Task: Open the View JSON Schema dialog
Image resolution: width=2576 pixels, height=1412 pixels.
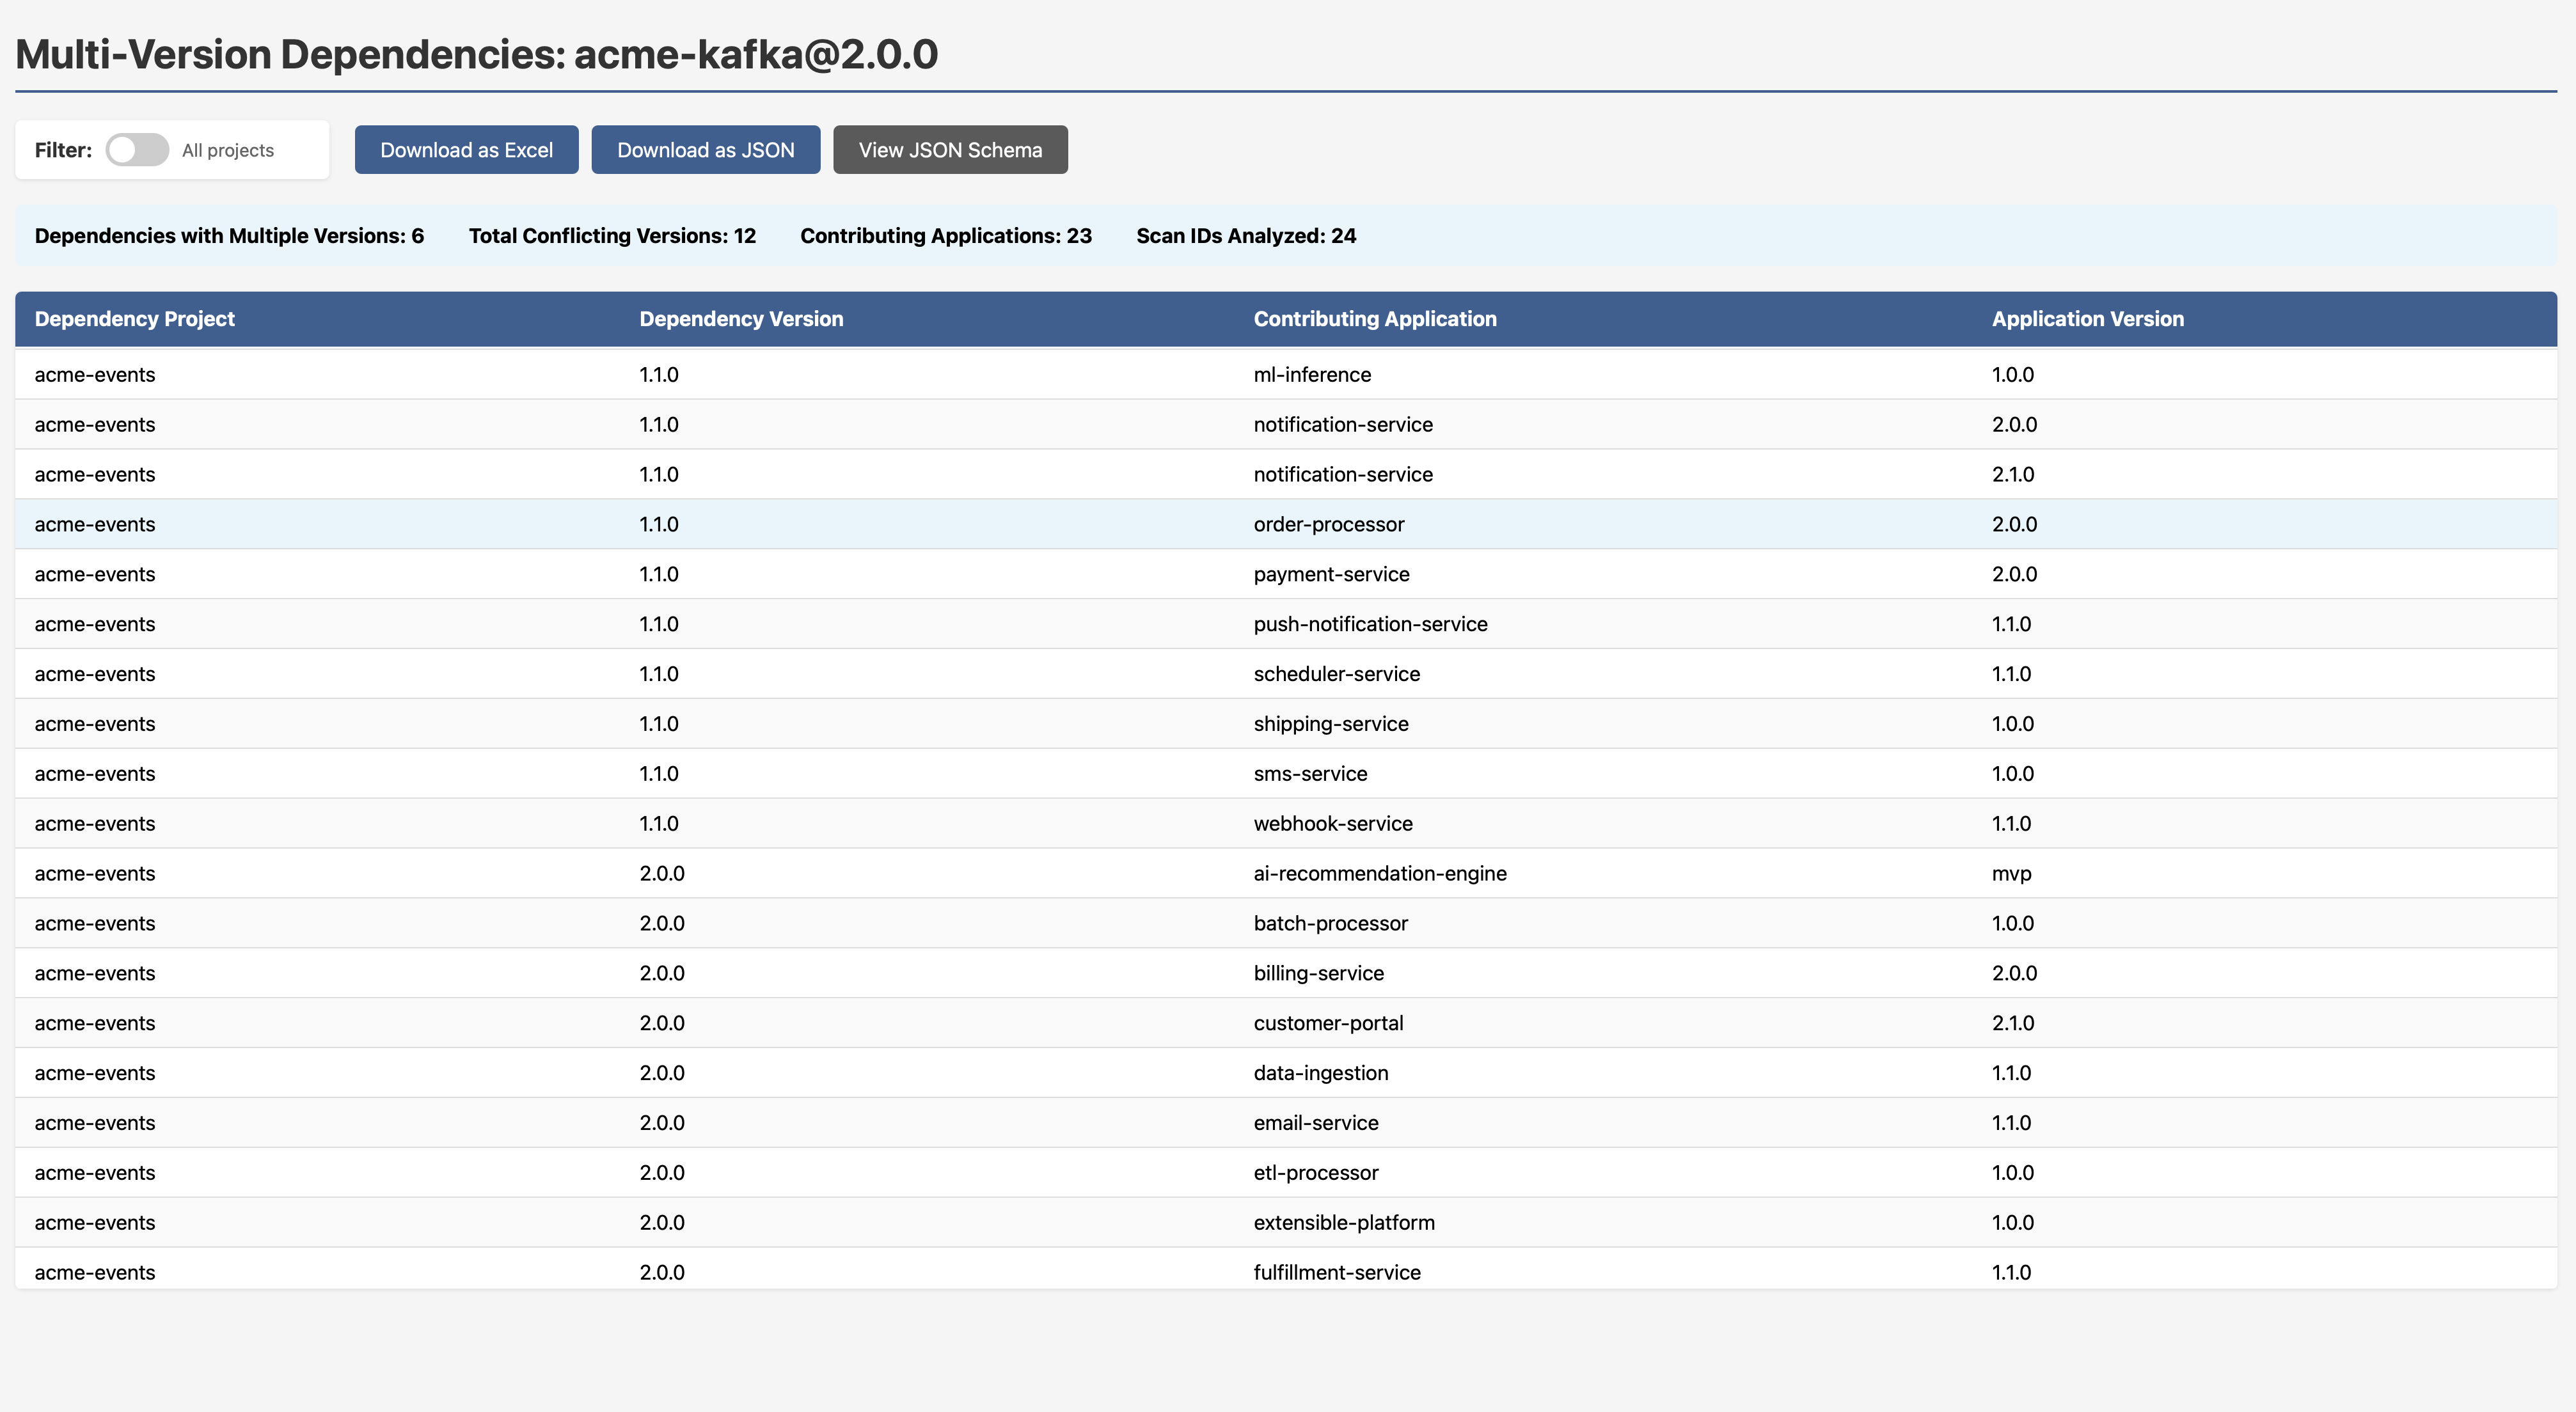Action: pyautogui.click(x=949, y=149)
